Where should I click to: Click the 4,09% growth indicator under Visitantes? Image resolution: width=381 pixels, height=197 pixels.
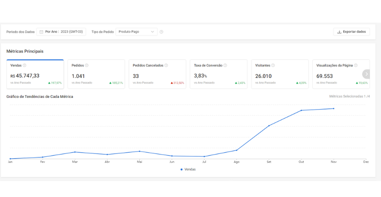(301, 83)
